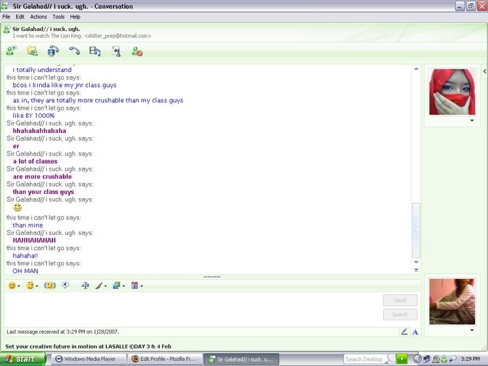Send a nudge with the shaking smiley
This screenshot has width=488, height=366.
[x=50, y=285]
